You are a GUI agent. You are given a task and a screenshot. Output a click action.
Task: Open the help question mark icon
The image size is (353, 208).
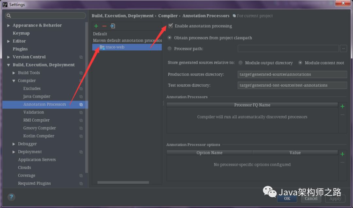[x=11, y=197]
